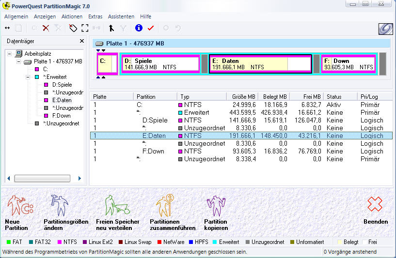Click the value 148.450,0 in E:Daten row

pos(274,136)
